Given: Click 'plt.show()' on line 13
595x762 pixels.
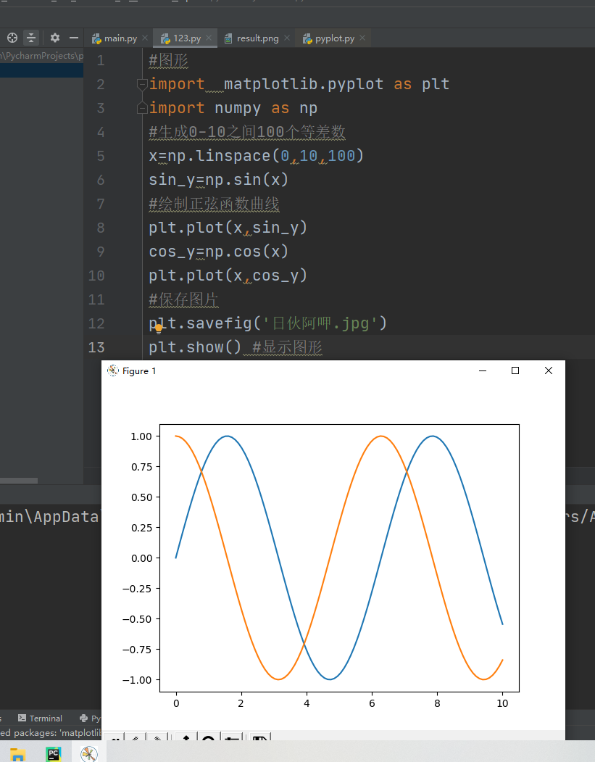Looking at the screenshot, I should pos(195,347).
